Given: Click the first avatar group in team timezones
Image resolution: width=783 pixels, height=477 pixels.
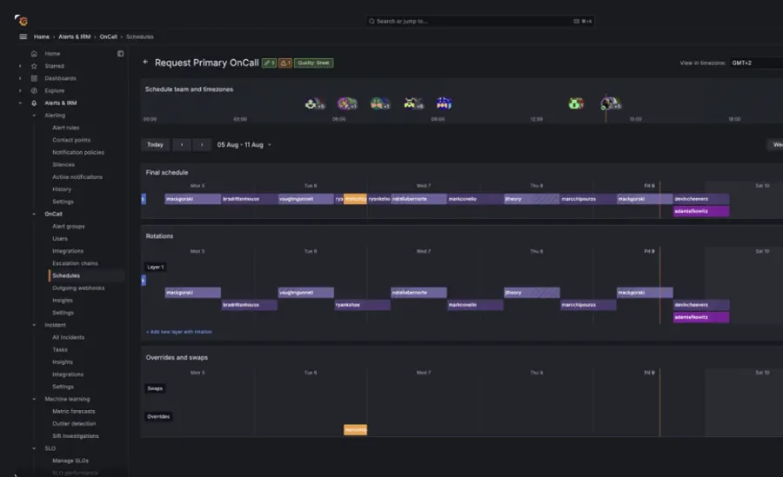Looking at the screenshot, I should tap(315, 103).
